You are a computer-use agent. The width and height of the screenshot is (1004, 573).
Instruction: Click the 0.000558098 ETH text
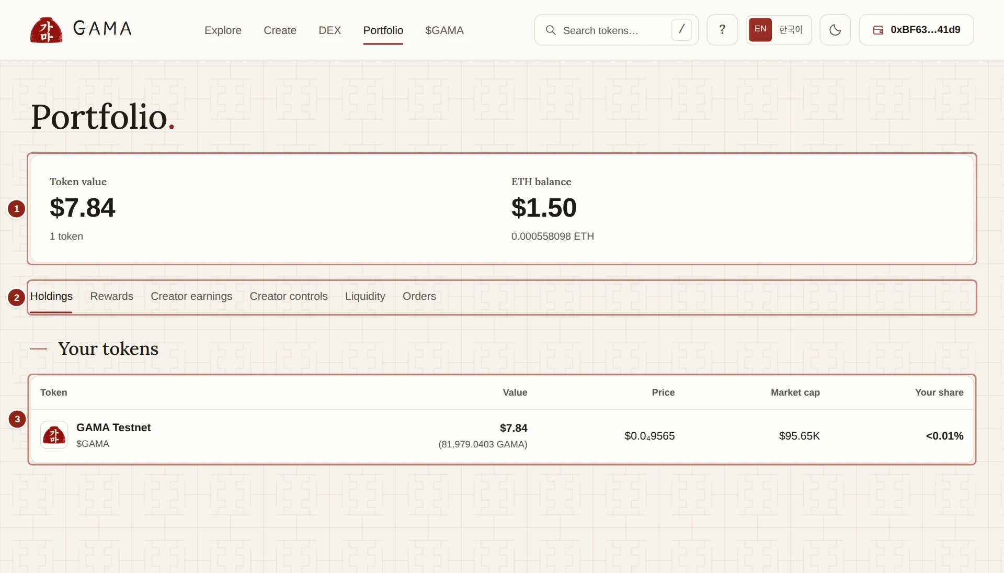(x=553, y=237)
